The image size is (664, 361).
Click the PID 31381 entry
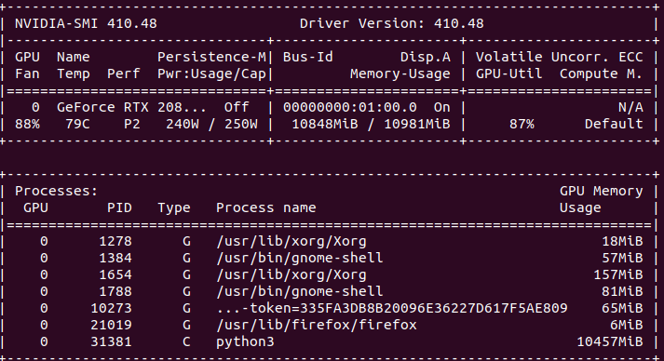coord(111,342)
